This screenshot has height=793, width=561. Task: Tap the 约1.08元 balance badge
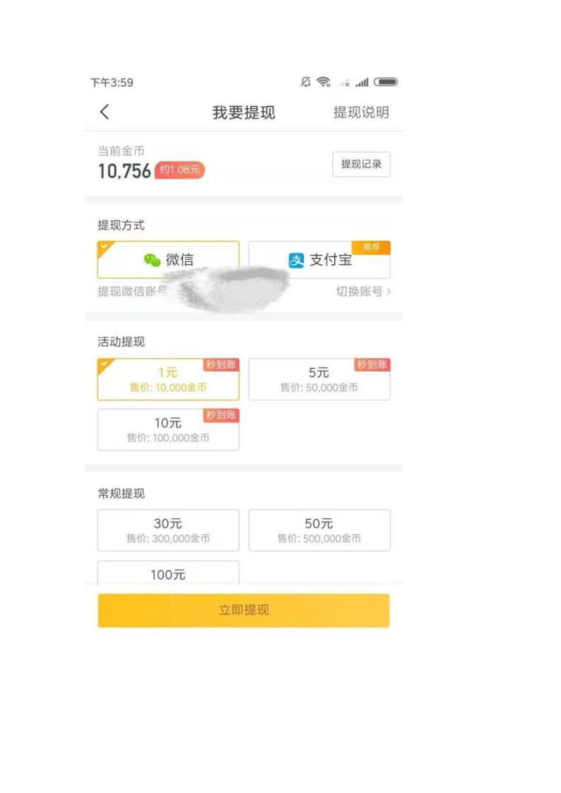[180, 170]
